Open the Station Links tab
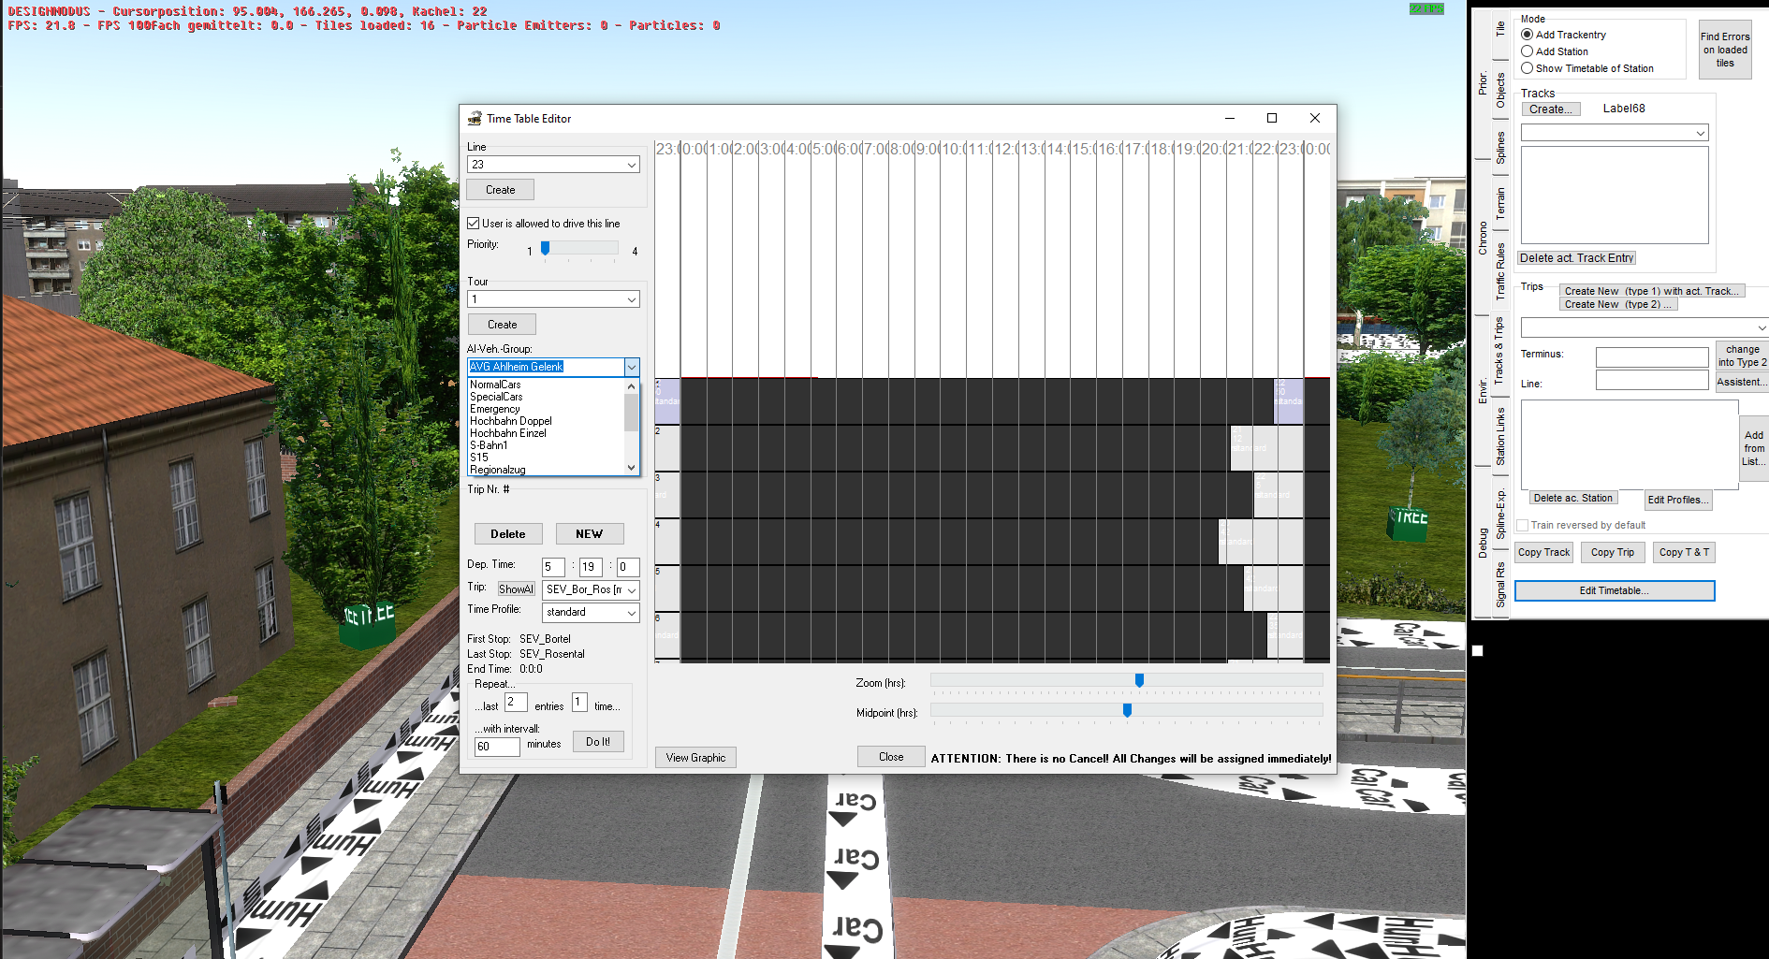1769x959 pixels. (x=1500, y=436)
